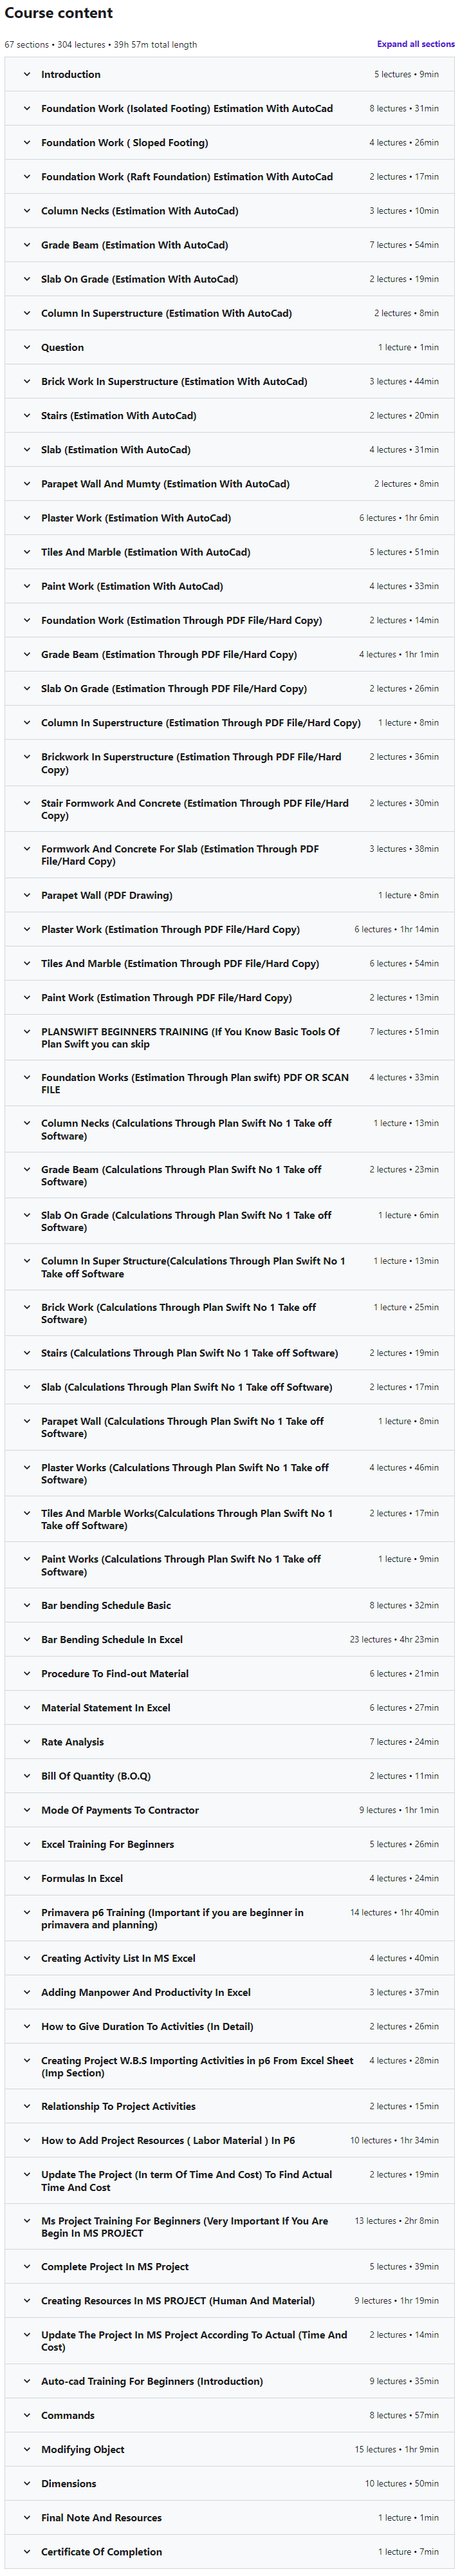
Task: Expand Stairs (Estimation With AutoCad) section
Action: click(x=118, y=416)
